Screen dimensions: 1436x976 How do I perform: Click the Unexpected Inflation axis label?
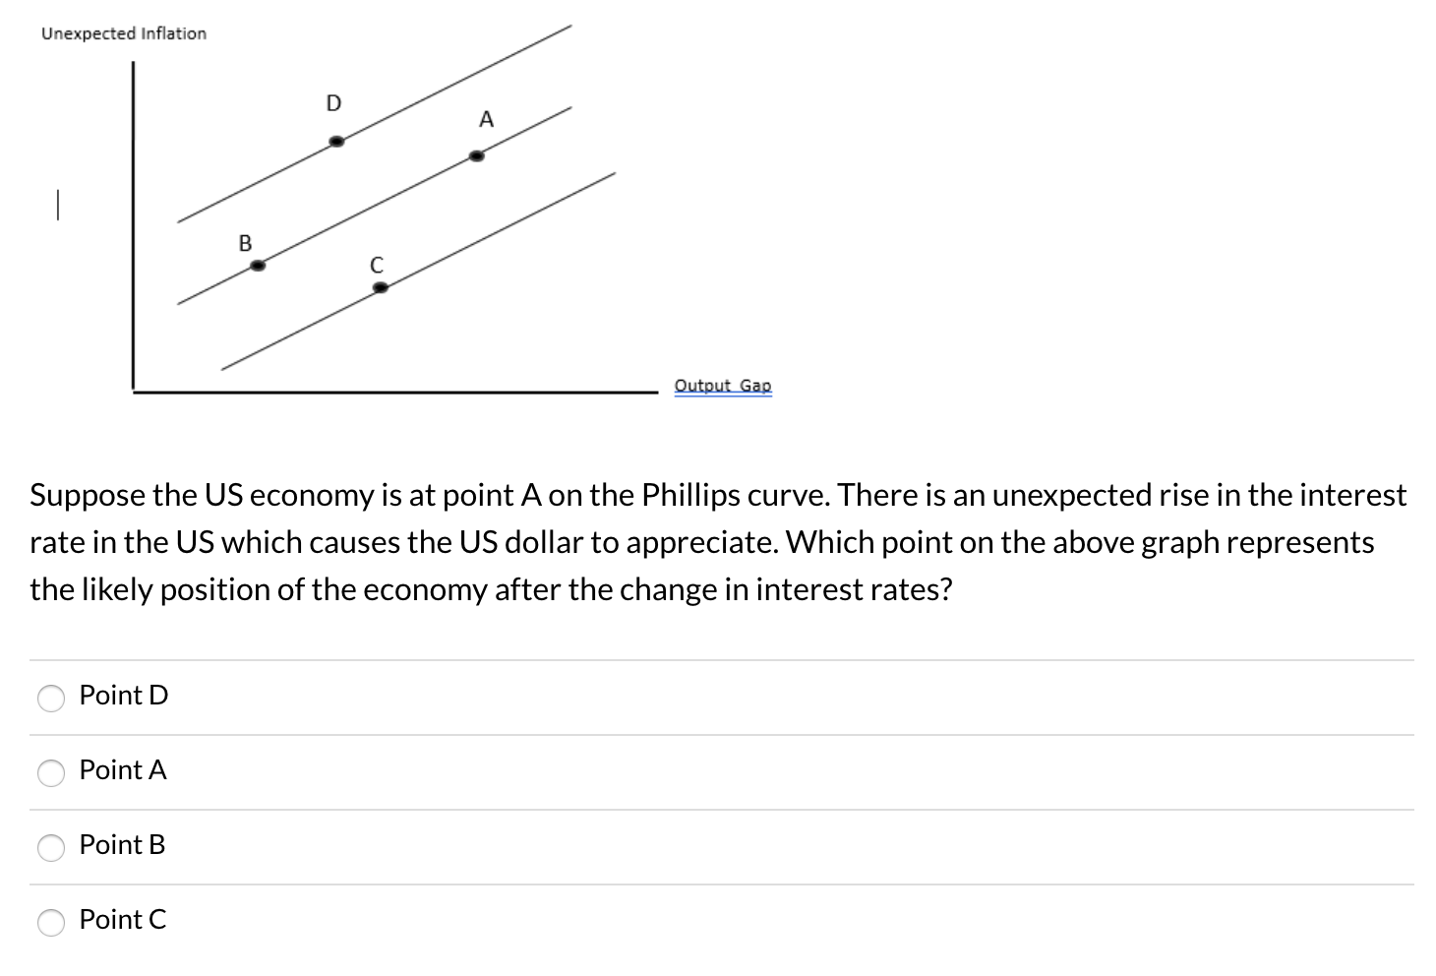click(x=123, y=32)
